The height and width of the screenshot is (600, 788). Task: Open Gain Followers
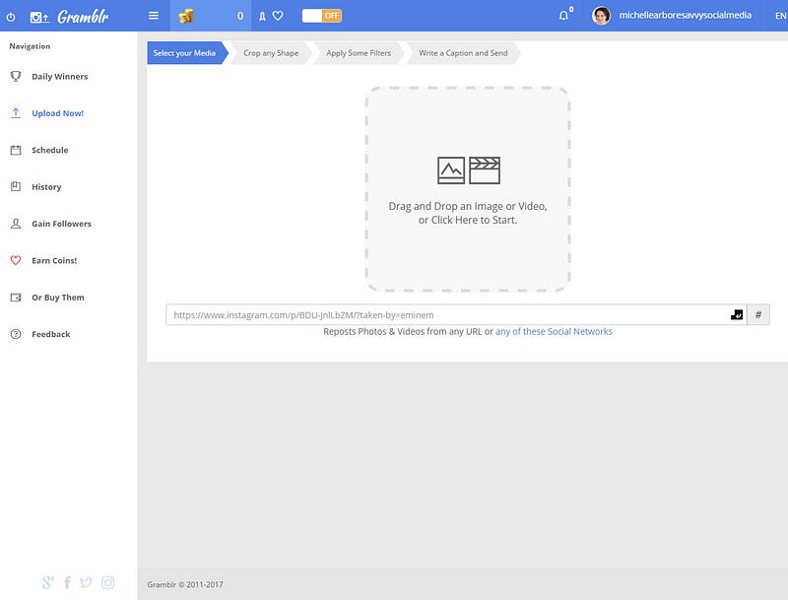coord(61,224)
